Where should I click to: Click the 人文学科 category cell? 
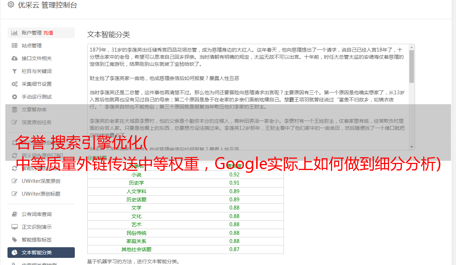click(x=136, y=191)
